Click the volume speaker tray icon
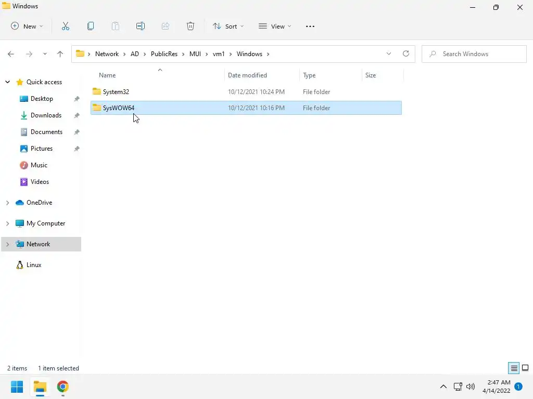This screenshot has width=533, height=399. [471, 387]
